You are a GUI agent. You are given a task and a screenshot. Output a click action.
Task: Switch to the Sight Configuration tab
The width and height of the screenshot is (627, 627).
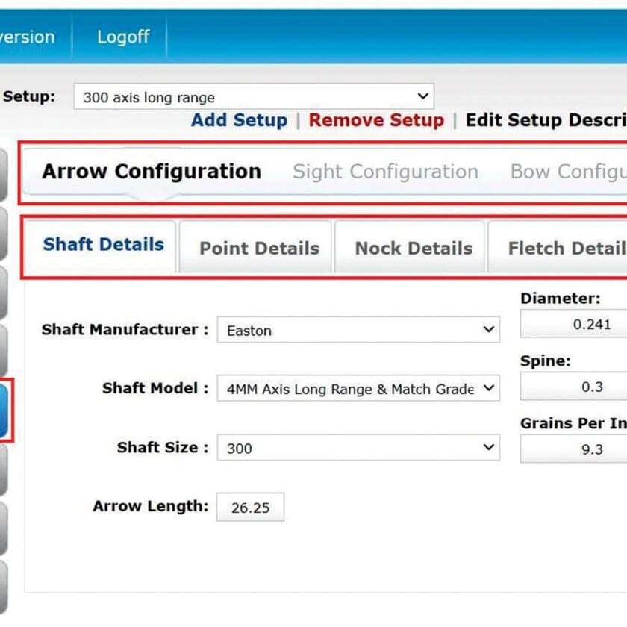click(385, 172)
